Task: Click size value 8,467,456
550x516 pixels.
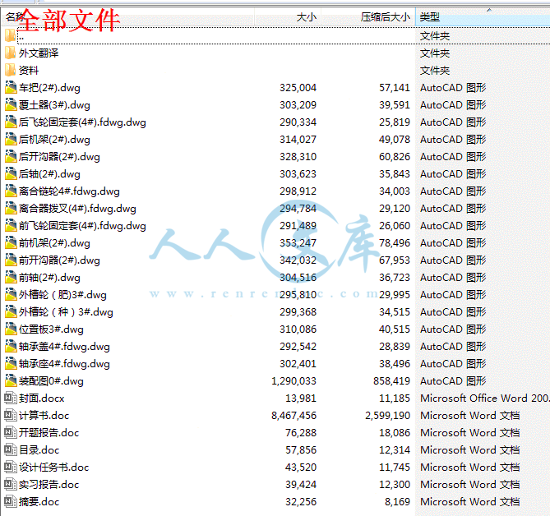Action: 294,416
